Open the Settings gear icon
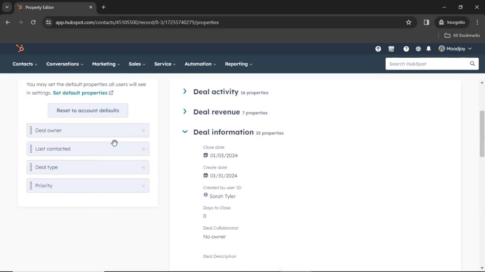The height and width of the screenshot is (272, 485). [x=418, y=48]
